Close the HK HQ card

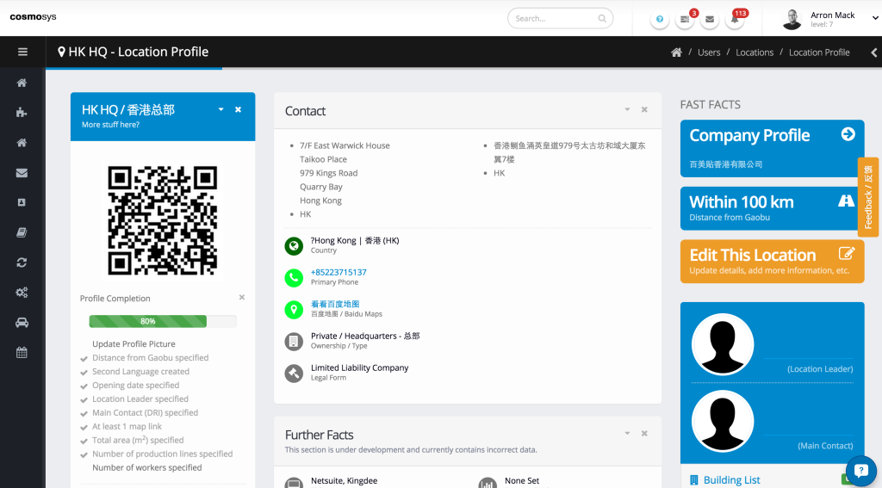click(x=238, y=109)
